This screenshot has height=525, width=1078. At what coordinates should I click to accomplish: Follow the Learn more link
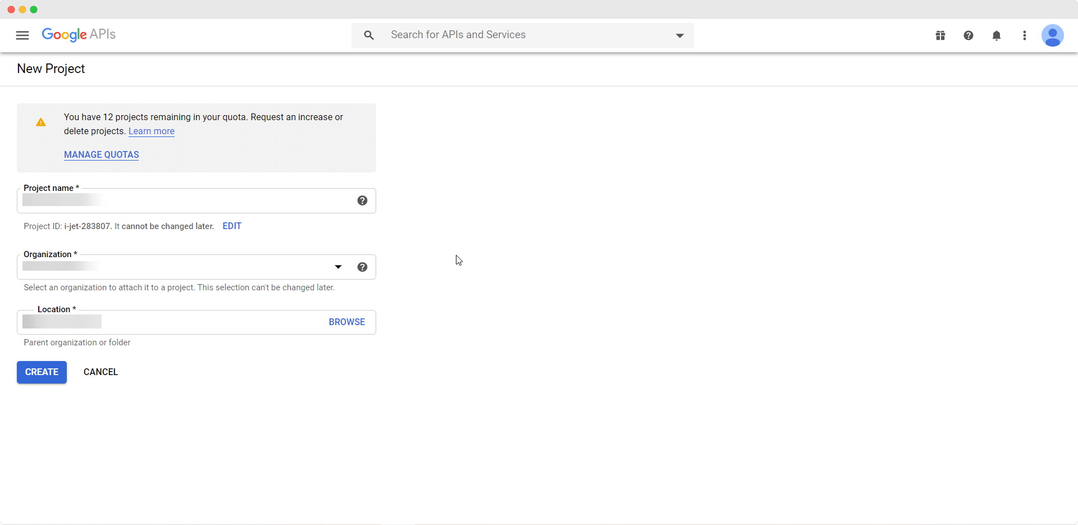152,131
